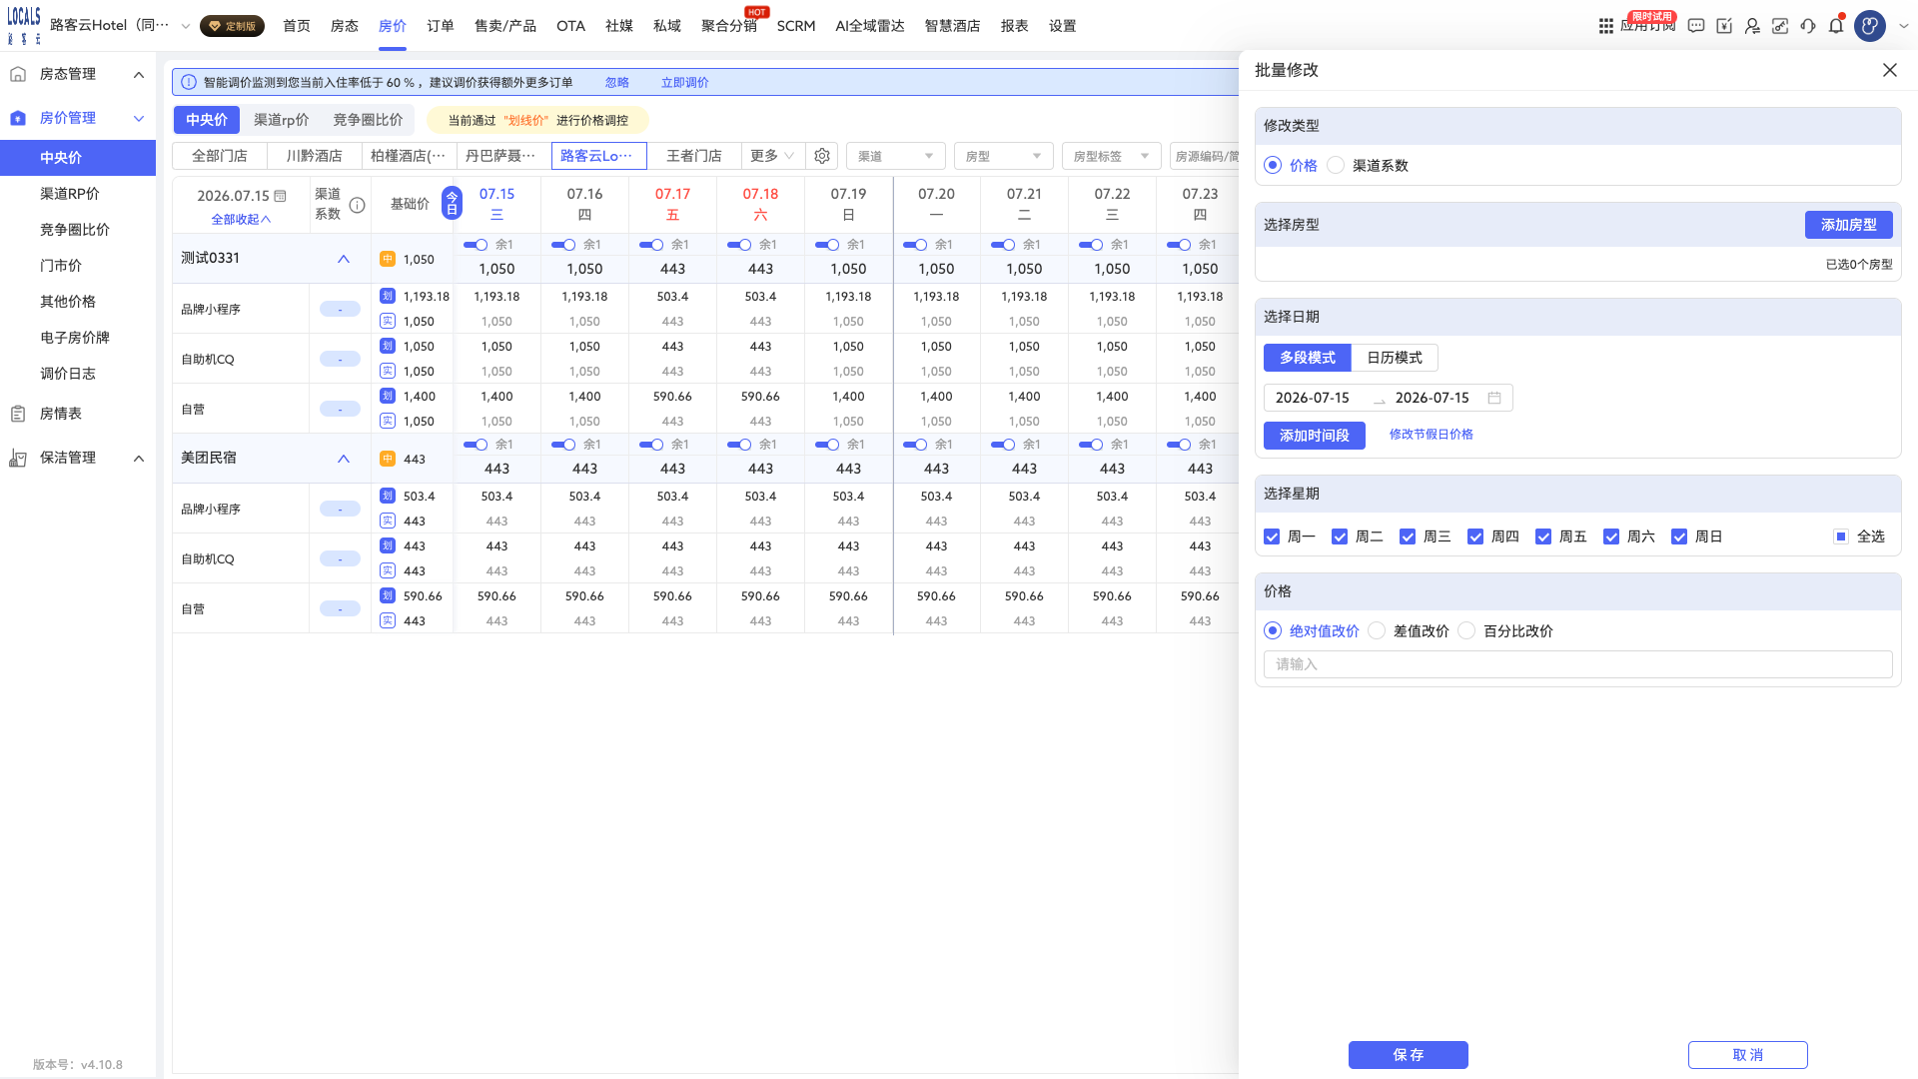Click the user avatar icon
The image size is (1918, 1079).
[x=1870, y=26]
